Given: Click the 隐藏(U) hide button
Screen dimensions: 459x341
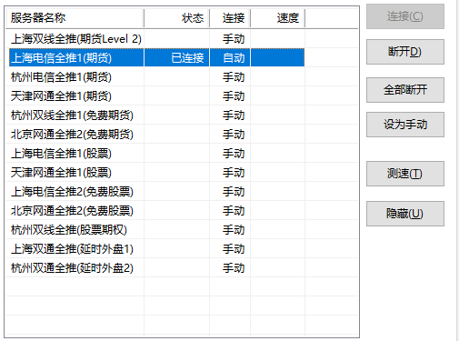Looking at the screenshot, I should (x=405, y=214).
